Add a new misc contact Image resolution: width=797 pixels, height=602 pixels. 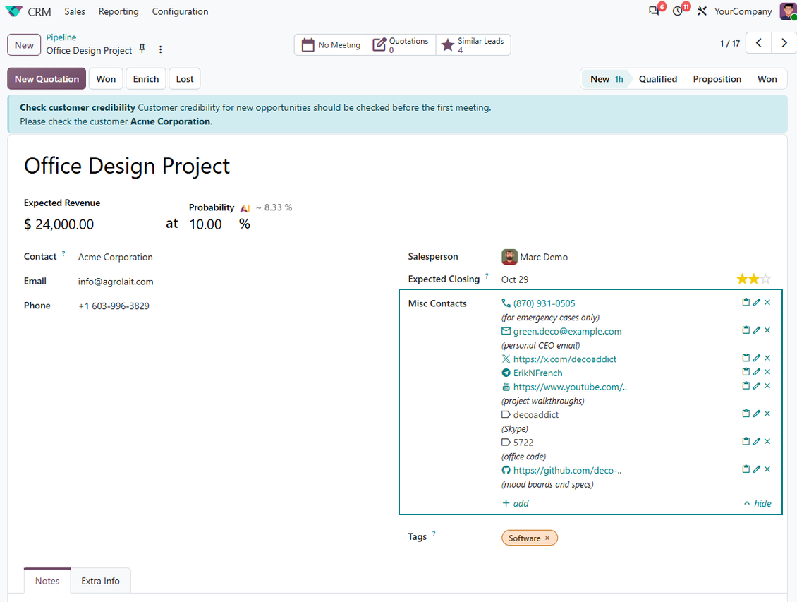click(516, 503)
